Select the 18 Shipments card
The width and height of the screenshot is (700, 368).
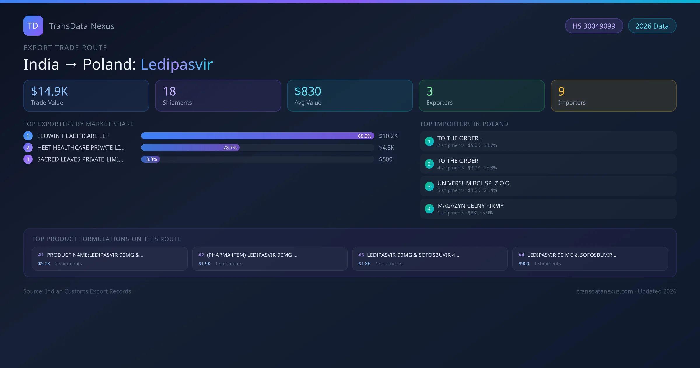tap(218, 96)
